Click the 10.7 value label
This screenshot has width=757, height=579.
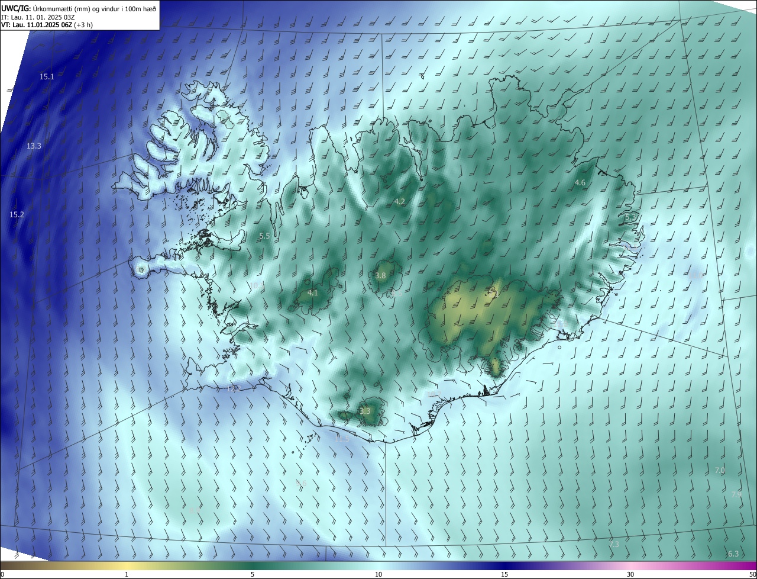tap(434, 394)
